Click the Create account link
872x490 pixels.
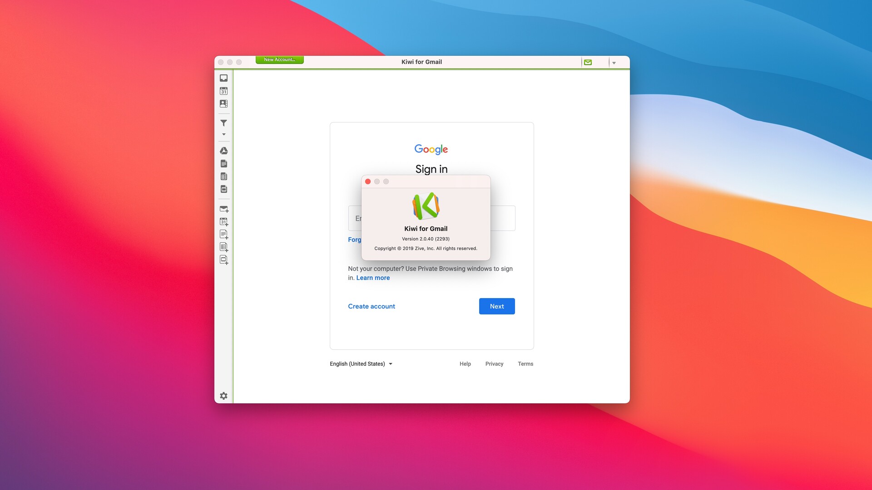click(x=372, y=306)
